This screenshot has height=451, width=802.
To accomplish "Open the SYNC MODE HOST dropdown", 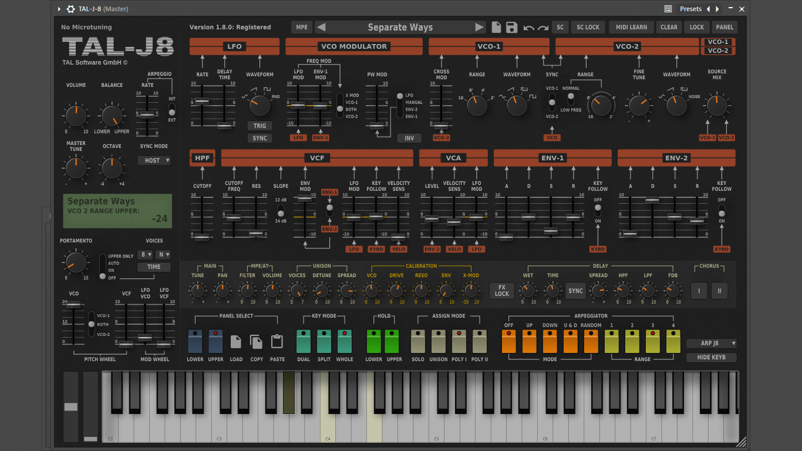I will coord(154,160).
